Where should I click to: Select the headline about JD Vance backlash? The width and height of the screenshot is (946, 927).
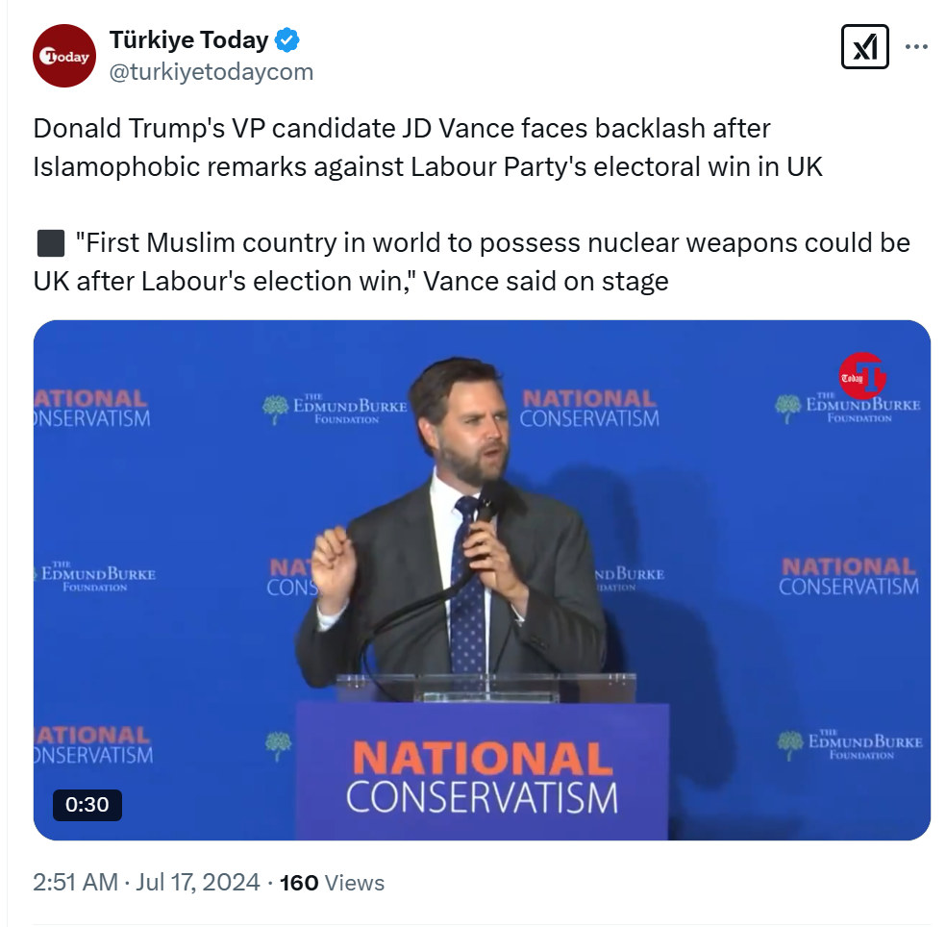[x=428, y=147]
